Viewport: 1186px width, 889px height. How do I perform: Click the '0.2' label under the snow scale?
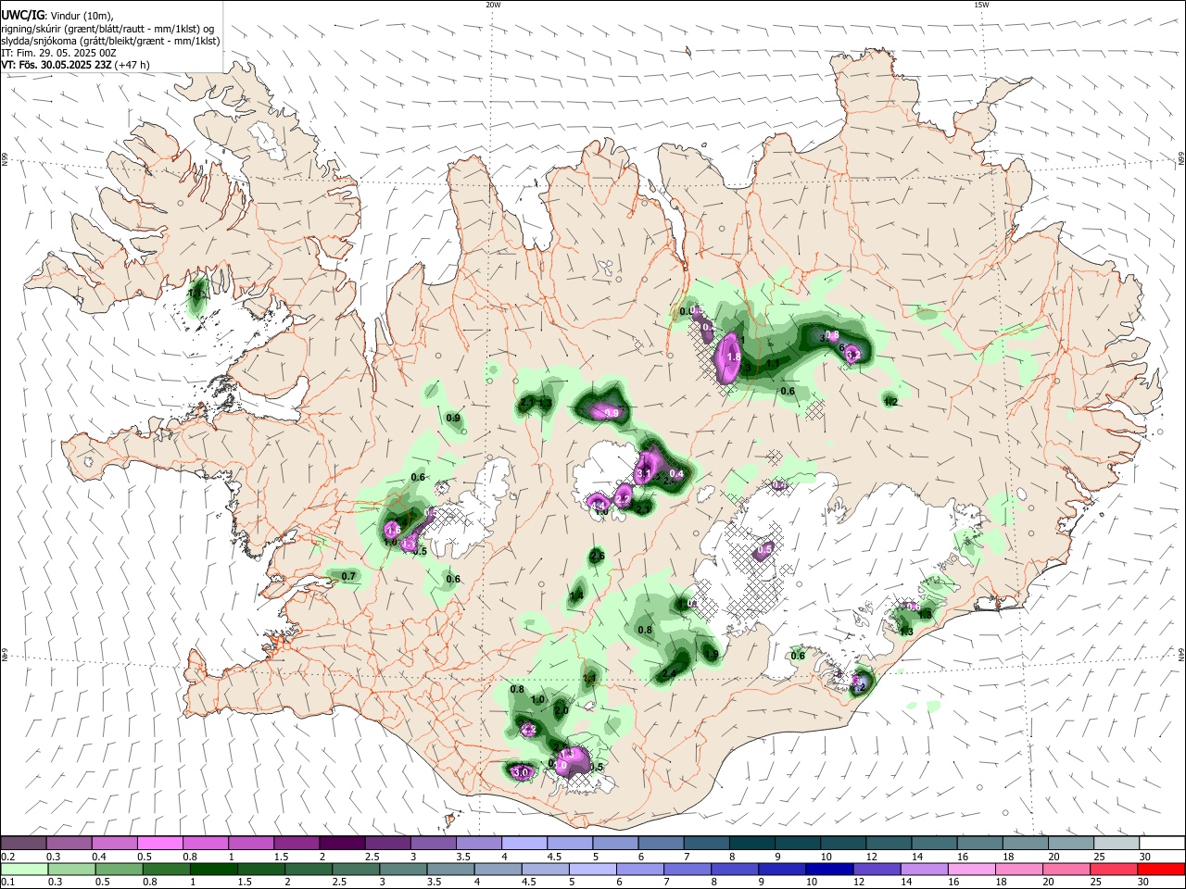coord(7,857)
